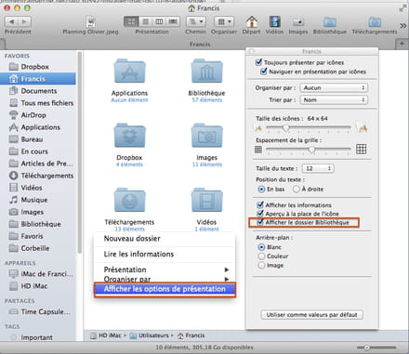Choose Image background
This screenshot has width=409, height=354.
click(261, 266)
